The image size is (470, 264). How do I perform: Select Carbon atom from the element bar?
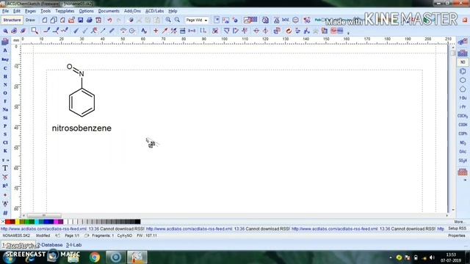coord(5,68)
